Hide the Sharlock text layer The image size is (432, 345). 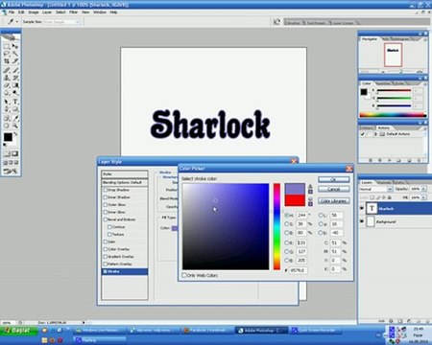pos(362,208)
